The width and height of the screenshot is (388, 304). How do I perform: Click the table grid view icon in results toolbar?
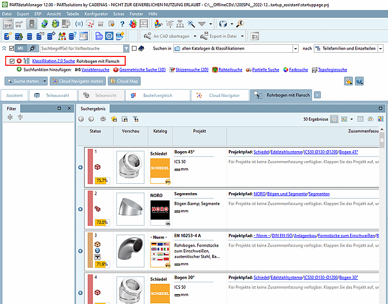click(360, 119)
